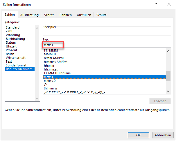Switch to the Zahlen tab
Image resolution: width=176 pixels, height=141 pixels.
click(x=10, y=15)
